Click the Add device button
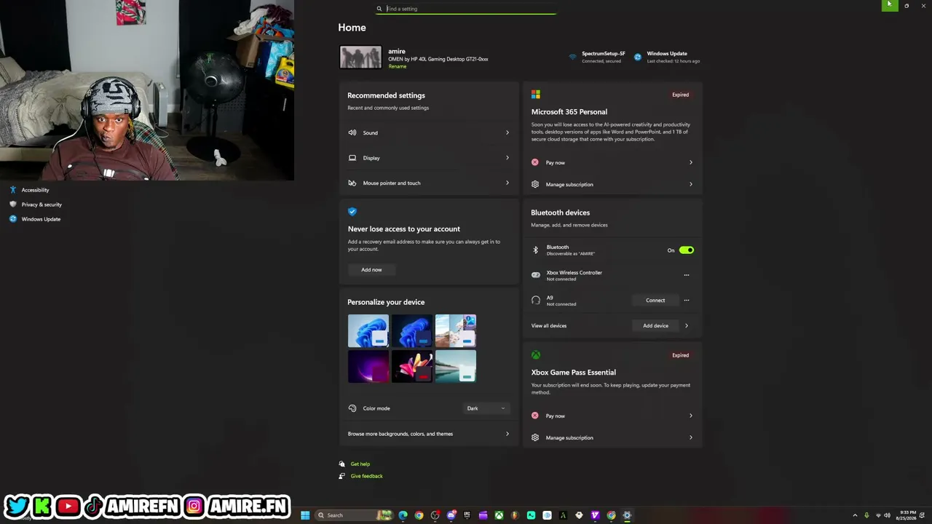Viewport: 932px width, 524px height. tap(655, 325)
